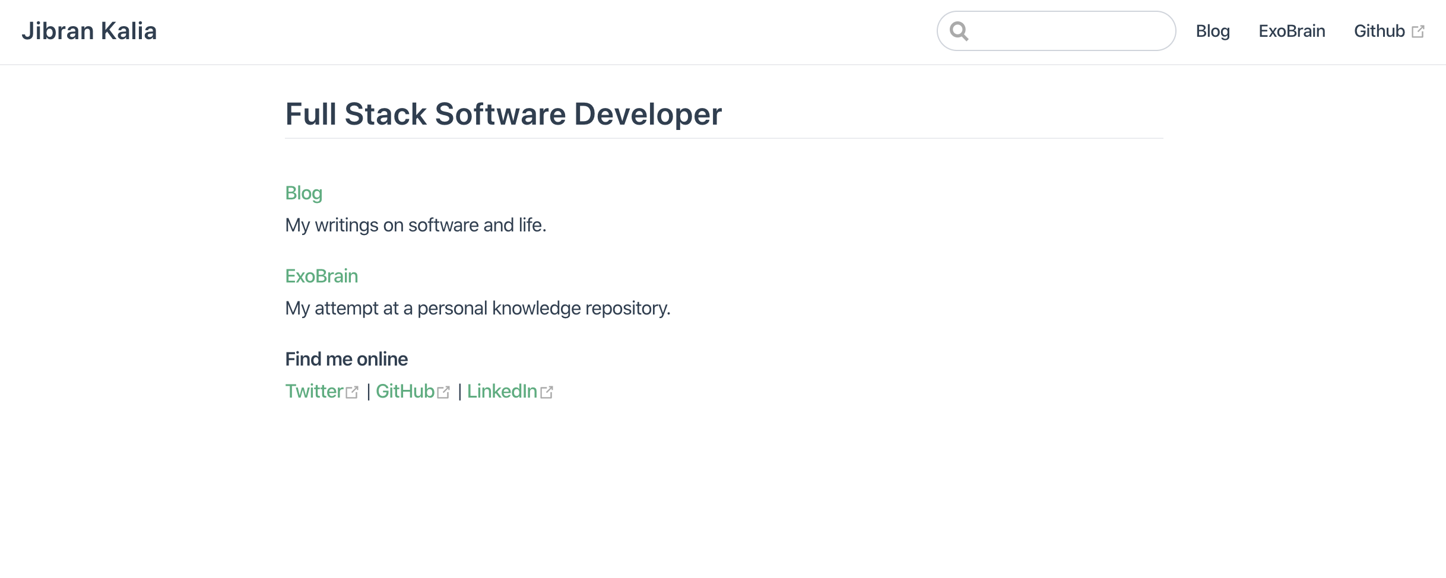Visit the LinkedIn profile link
The width and height of the screenshot is (1446, 578).
coord(502,391)
